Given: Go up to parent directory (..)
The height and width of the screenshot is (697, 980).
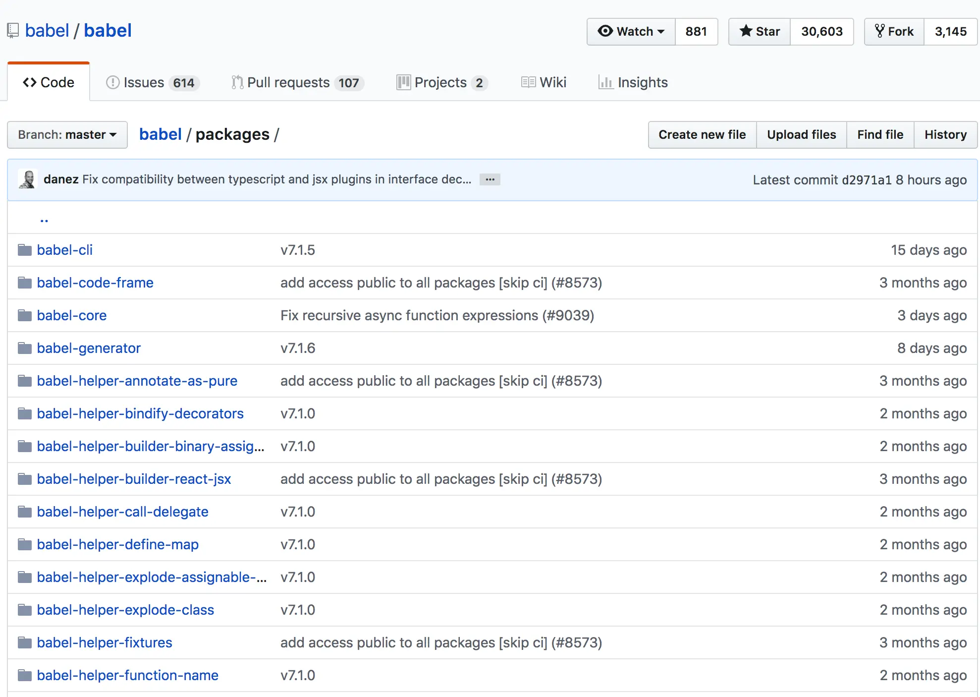Looking at the screenshot, I should click(44, 219).
